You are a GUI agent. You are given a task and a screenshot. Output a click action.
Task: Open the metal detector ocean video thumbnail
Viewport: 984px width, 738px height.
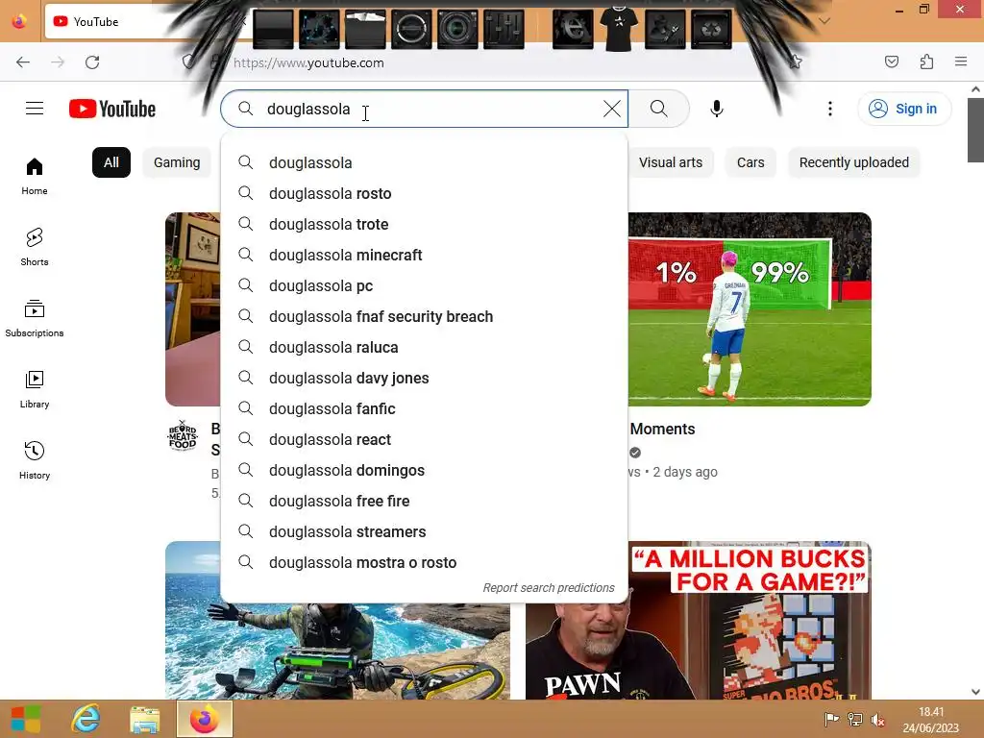pyautogui.click(x=337, y=651)
